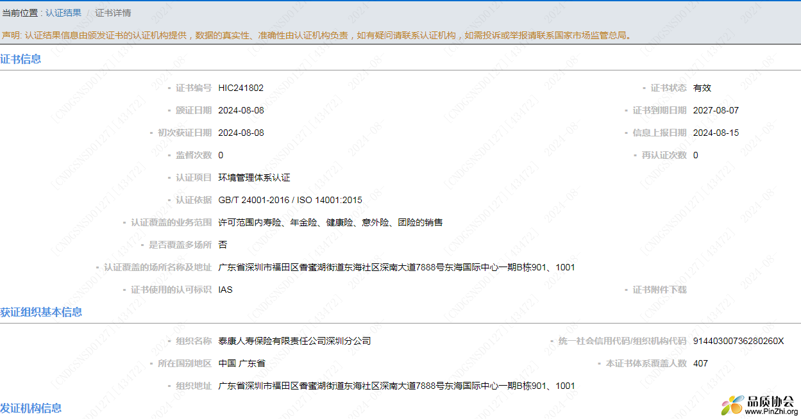Click the 证书编号 field label
The width and height of the screenshot is (801, 419).
coord(194,88)
